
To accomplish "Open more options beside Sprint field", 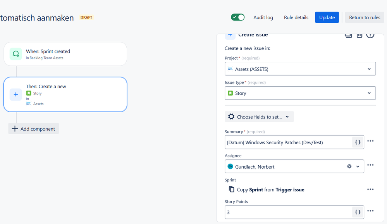I will tap(370, 189).
